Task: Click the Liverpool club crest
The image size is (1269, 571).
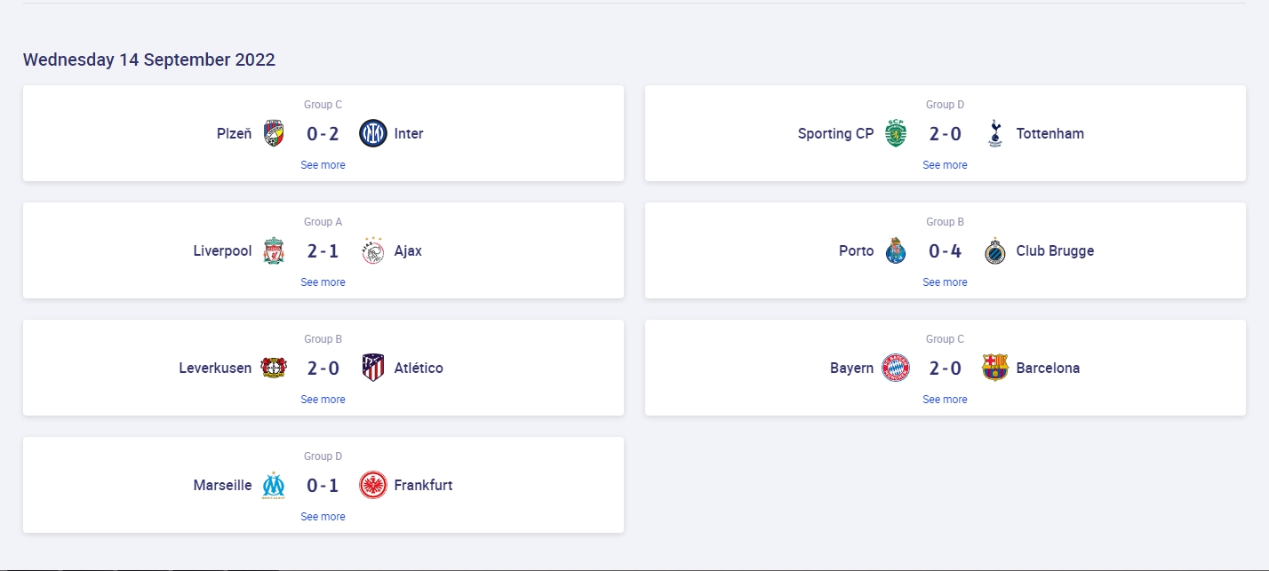Action: click(274, 251)
